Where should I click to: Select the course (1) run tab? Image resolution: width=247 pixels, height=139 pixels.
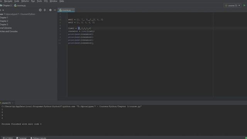click(6, 103)
